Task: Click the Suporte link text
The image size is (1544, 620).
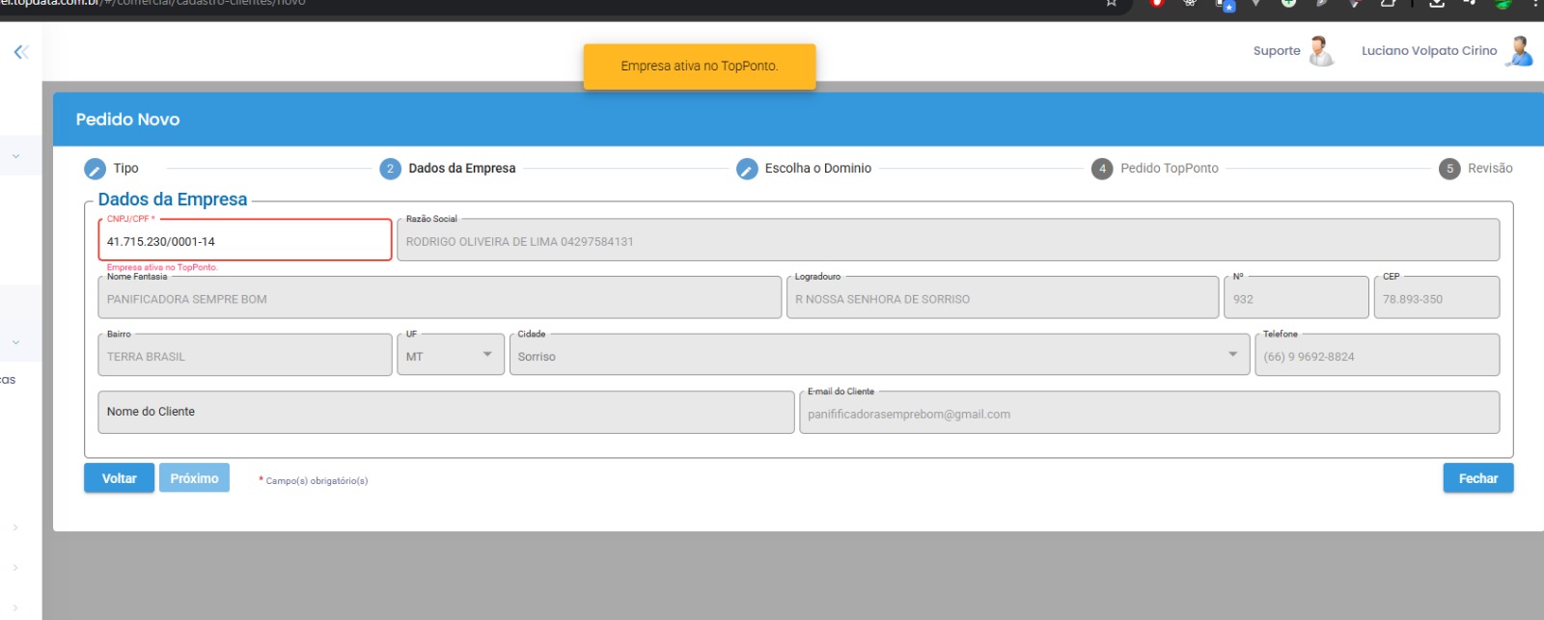Action: (x=1276, y=51)
